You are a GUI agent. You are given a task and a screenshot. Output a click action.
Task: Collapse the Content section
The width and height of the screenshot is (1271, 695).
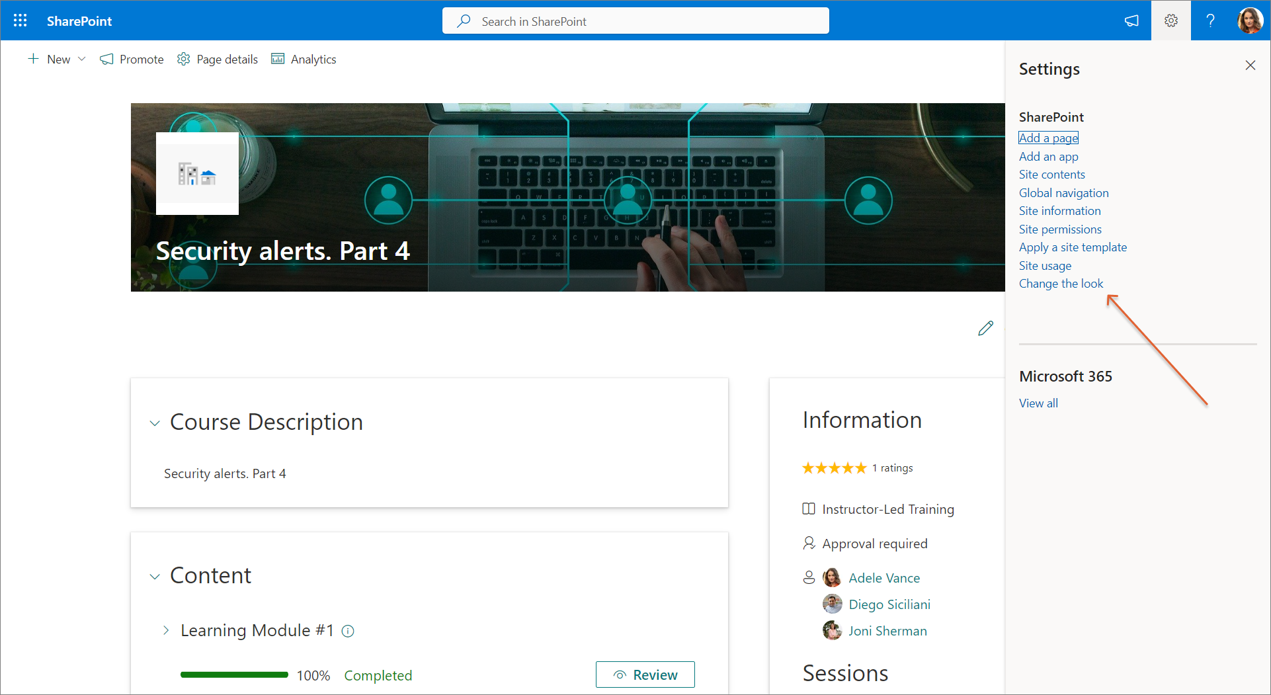coord(155,577)
